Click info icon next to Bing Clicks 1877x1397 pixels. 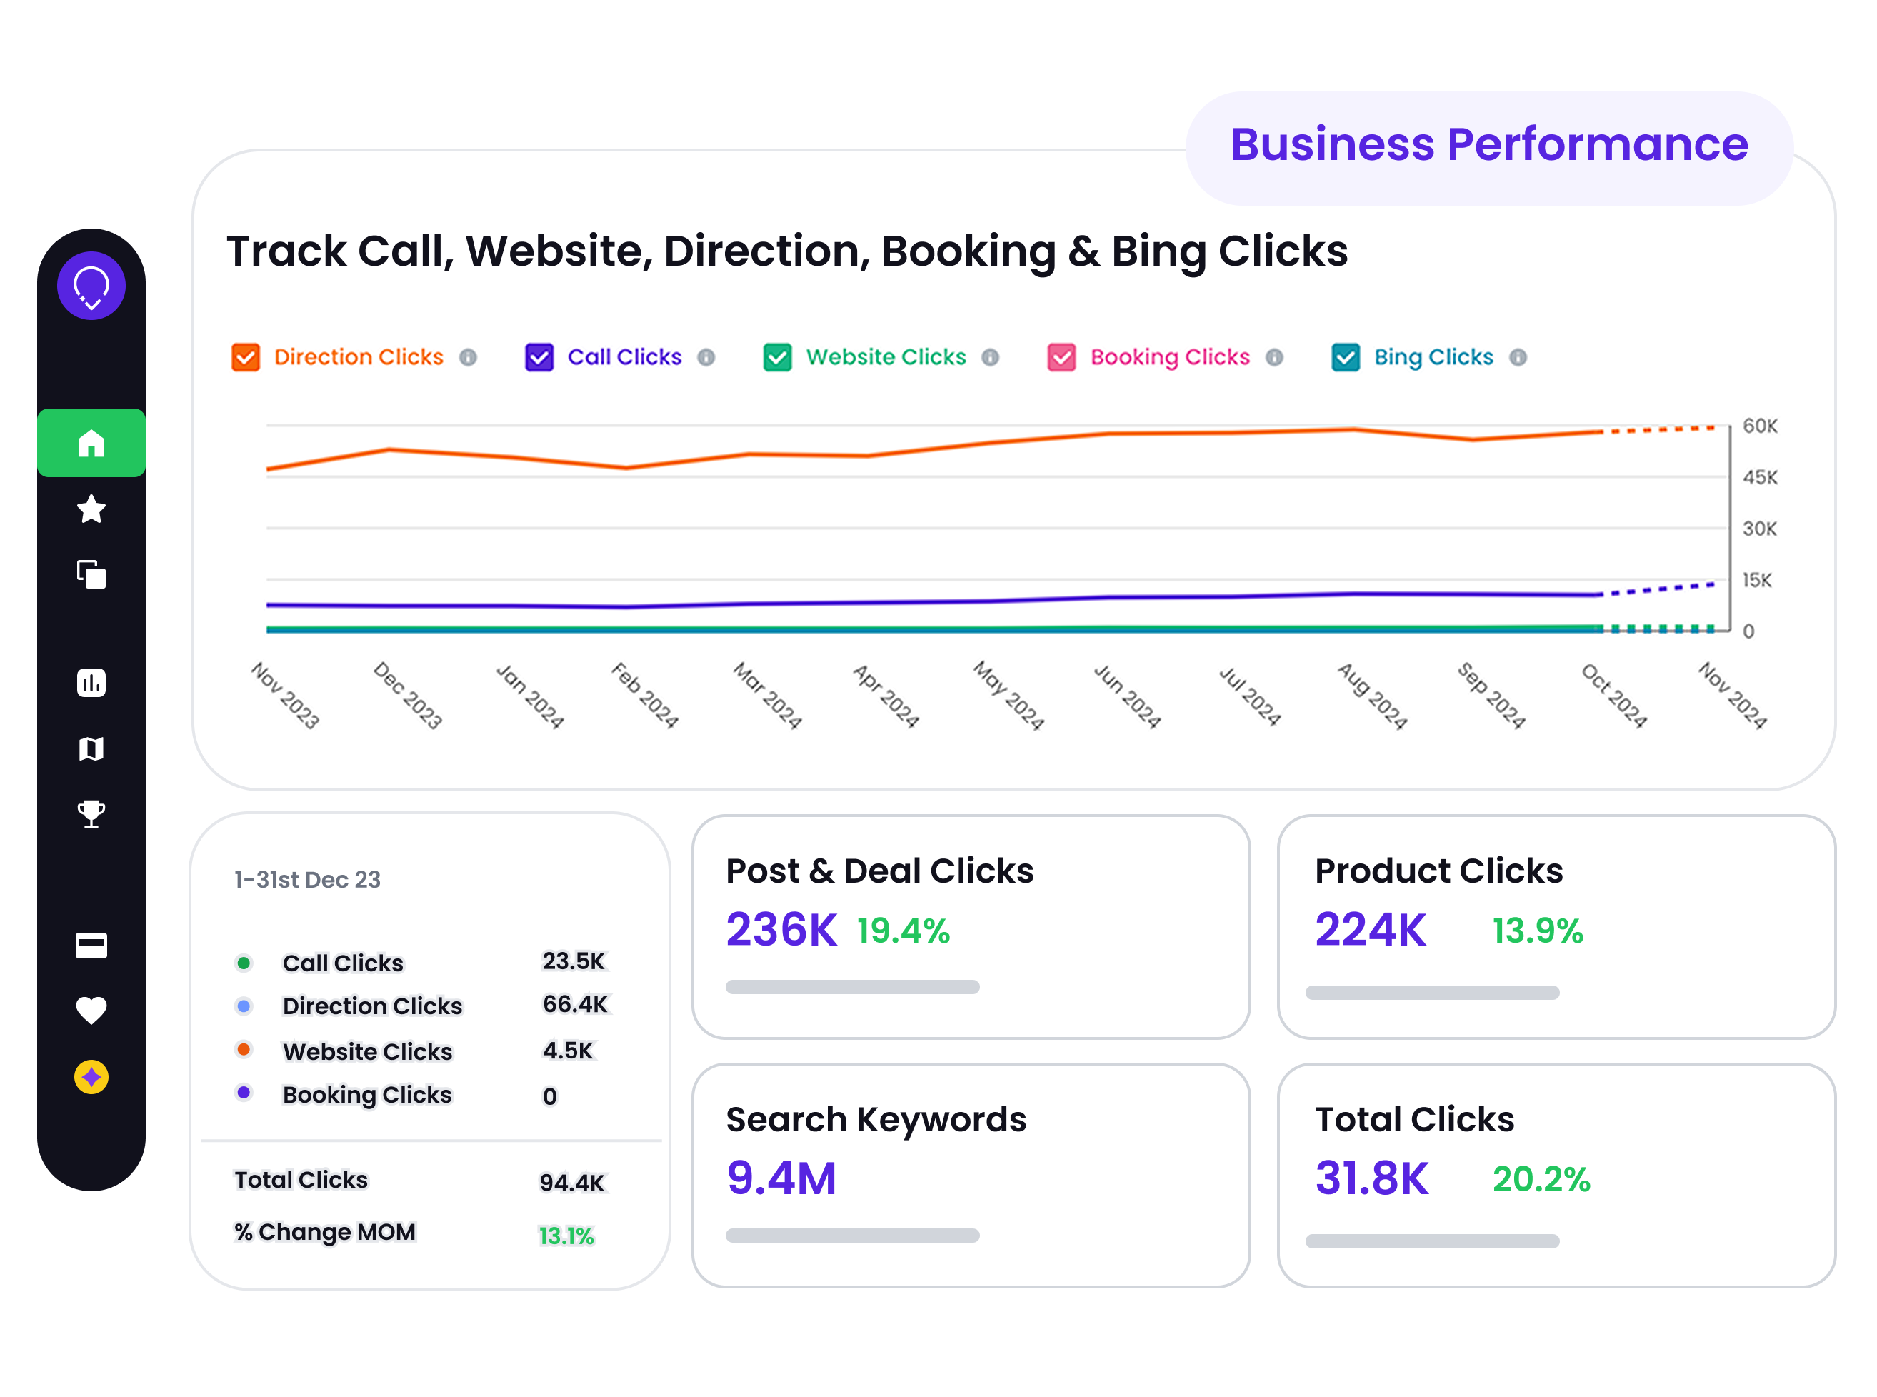[x=1518, y=358]
